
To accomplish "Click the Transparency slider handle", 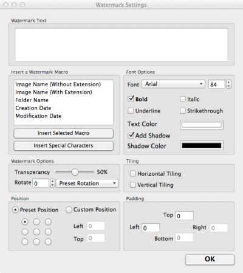I will [x=75, y=172].
